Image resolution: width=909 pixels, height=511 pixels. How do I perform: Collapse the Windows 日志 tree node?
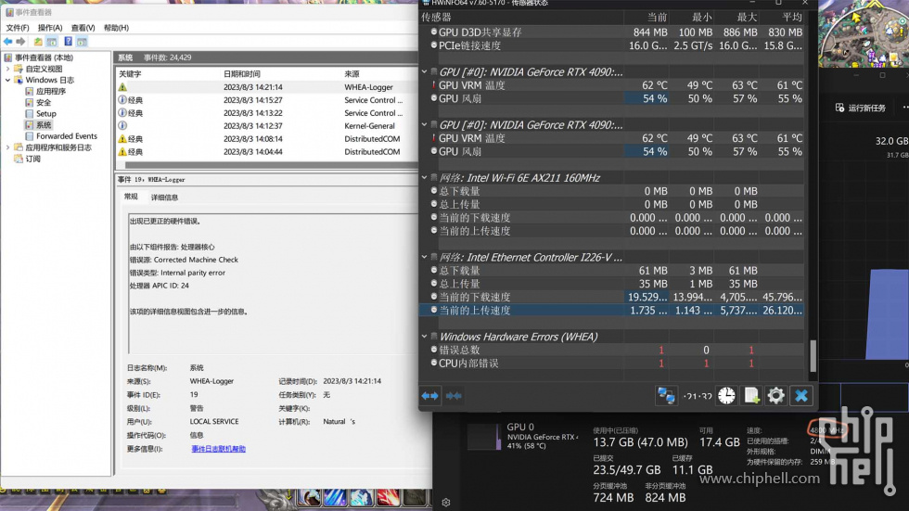pos(7,80)
